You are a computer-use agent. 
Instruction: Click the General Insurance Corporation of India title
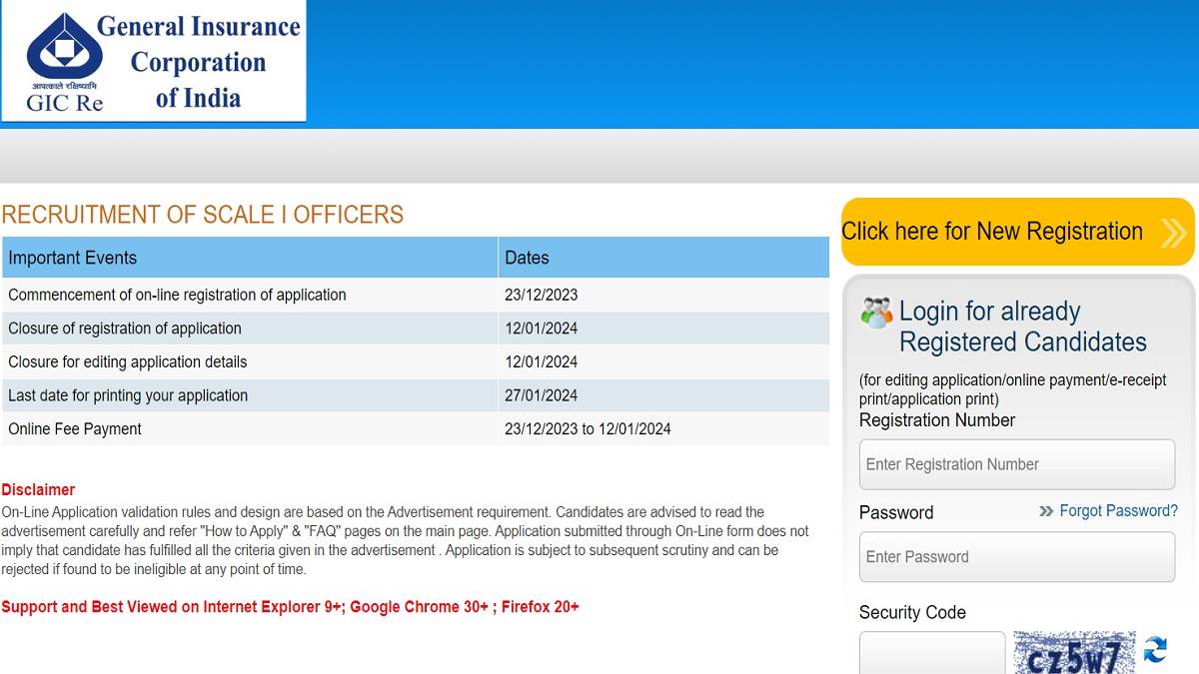tap(198, 62)
